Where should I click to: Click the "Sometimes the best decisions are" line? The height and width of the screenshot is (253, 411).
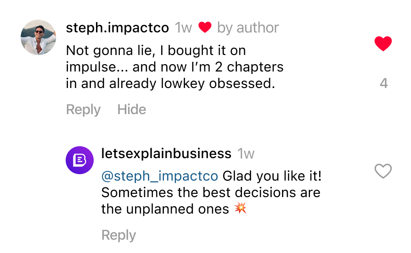click(211, 192)
